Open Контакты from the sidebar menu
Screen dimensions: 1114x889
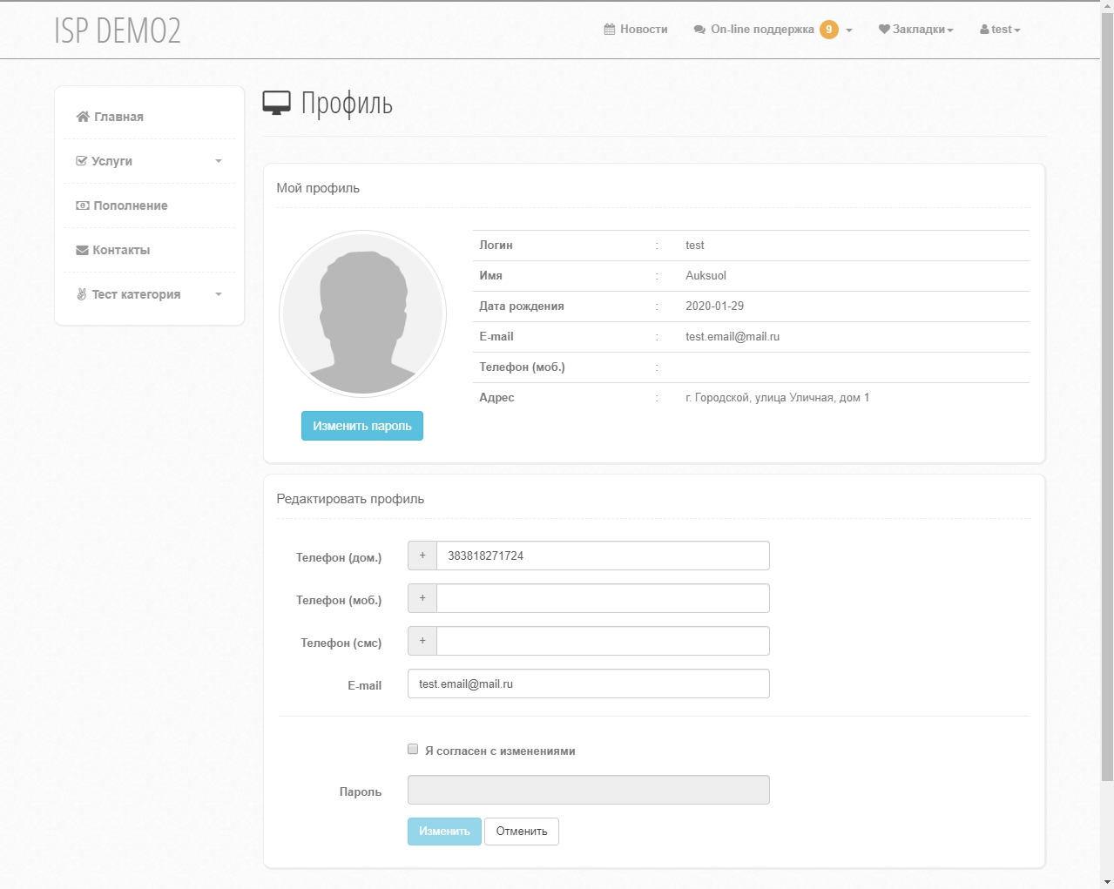pos(121,250)
